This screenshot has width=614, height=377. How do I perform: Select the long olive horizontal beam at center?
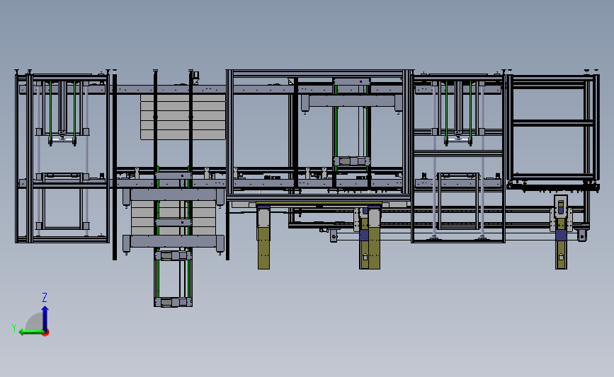[319, 204]
